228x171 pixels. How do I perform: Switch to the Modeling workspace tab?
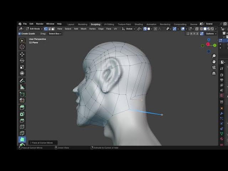(x=83, y=24)
